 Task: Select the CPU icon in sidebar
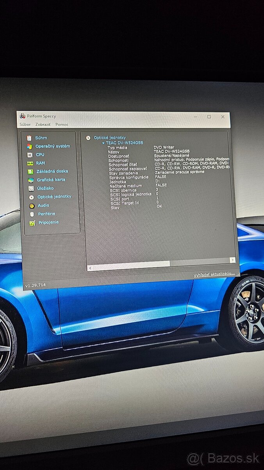(x=30, y=155)
